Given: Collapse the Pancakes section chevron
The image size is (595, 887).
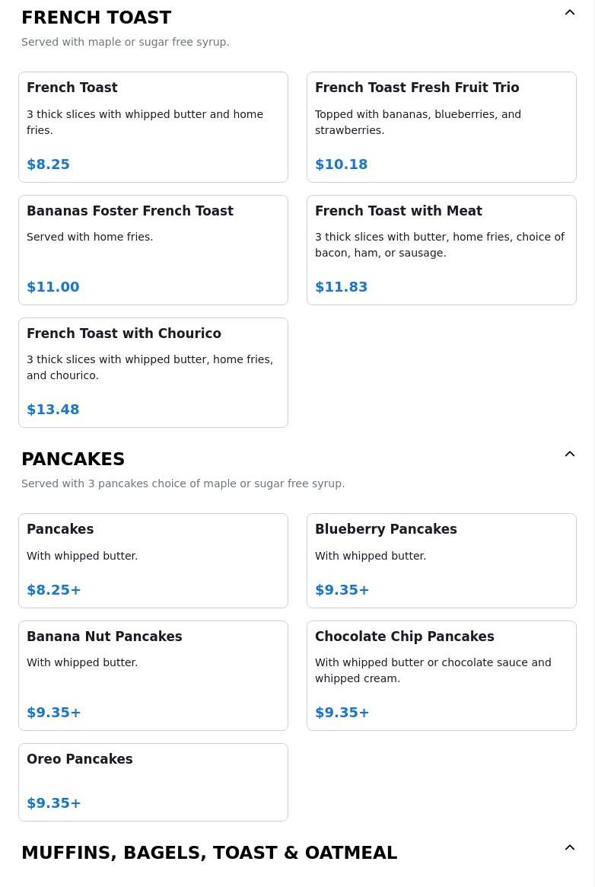Looking at the screenshot, I should click(569, 455).
